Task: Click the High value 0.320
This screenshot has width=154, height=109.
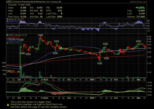Action: [23, 11]
